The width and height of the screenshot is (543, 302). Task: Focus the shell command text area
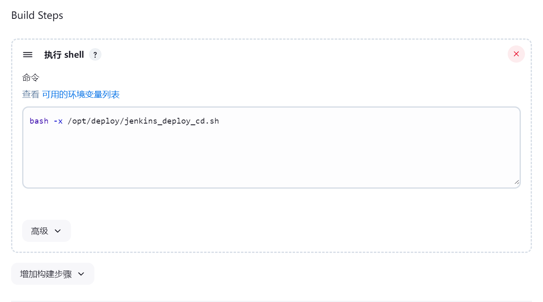271,147
